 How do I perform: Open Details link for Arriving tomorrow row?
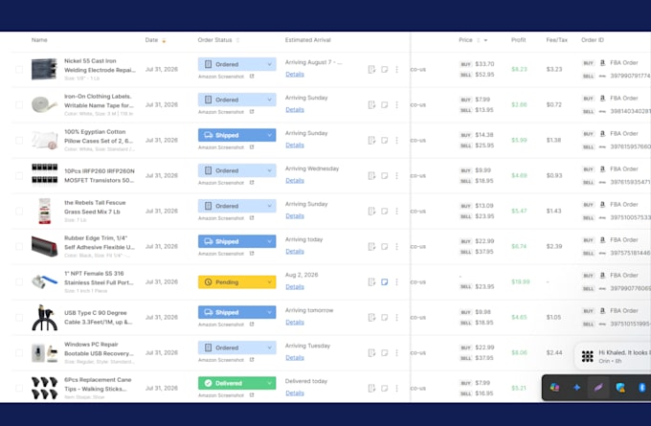(x=295, y=323)
